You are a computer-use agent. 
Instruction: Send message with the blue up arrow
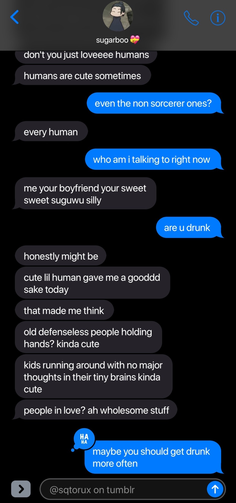[215, 489]
